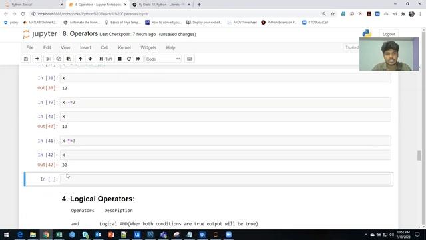
Task: Move the selected cell down
Action: 90,59
